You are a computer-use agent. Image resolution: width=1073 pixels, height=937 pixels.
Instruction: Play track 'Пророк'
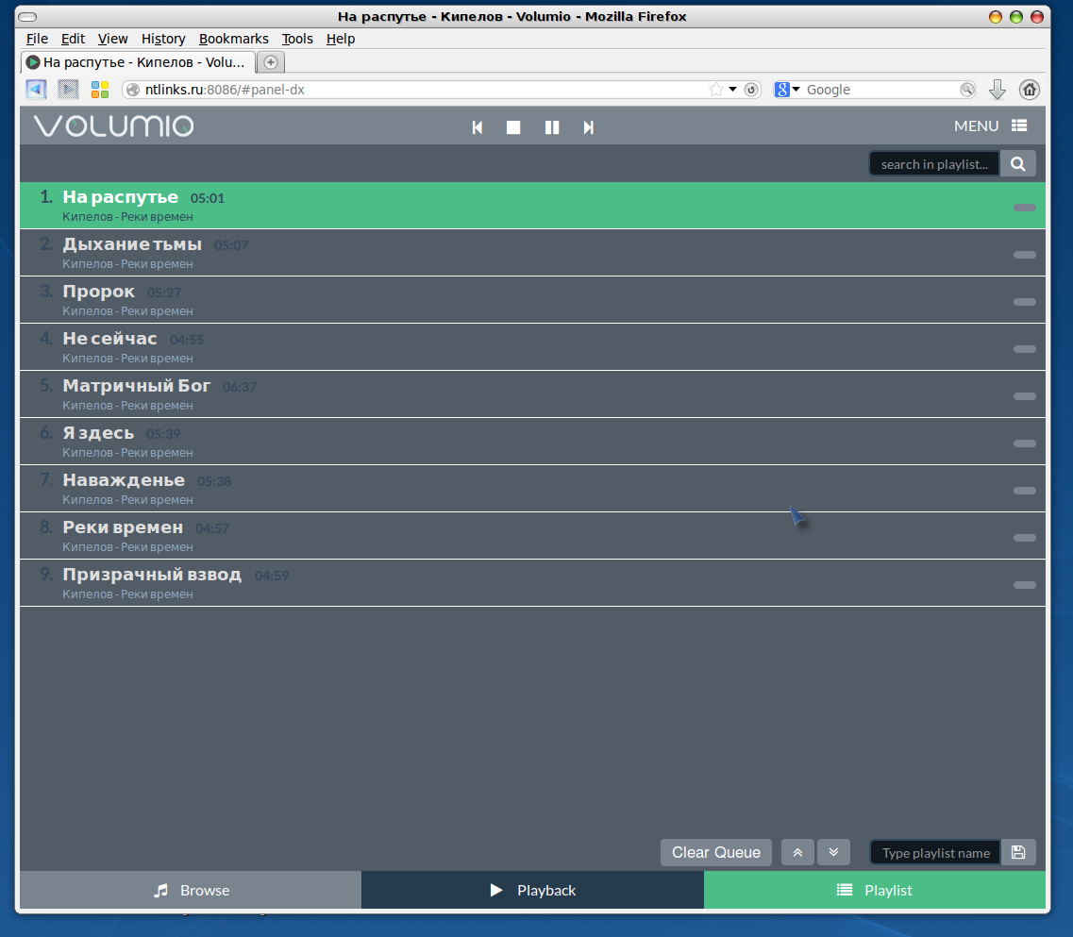[532, 300]
